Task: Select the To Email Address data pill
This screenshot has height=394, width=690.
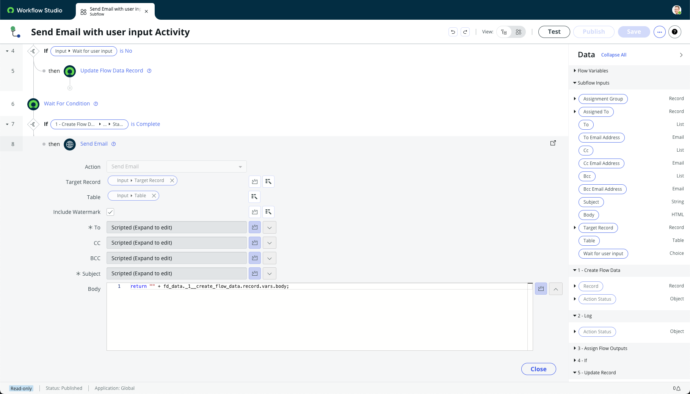Action: click(601, 138)
